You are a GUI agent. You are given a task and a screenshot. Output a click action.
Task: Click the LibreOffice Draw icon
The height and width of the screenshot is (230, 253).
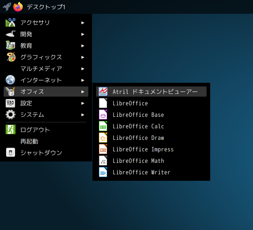click(103, 138)
